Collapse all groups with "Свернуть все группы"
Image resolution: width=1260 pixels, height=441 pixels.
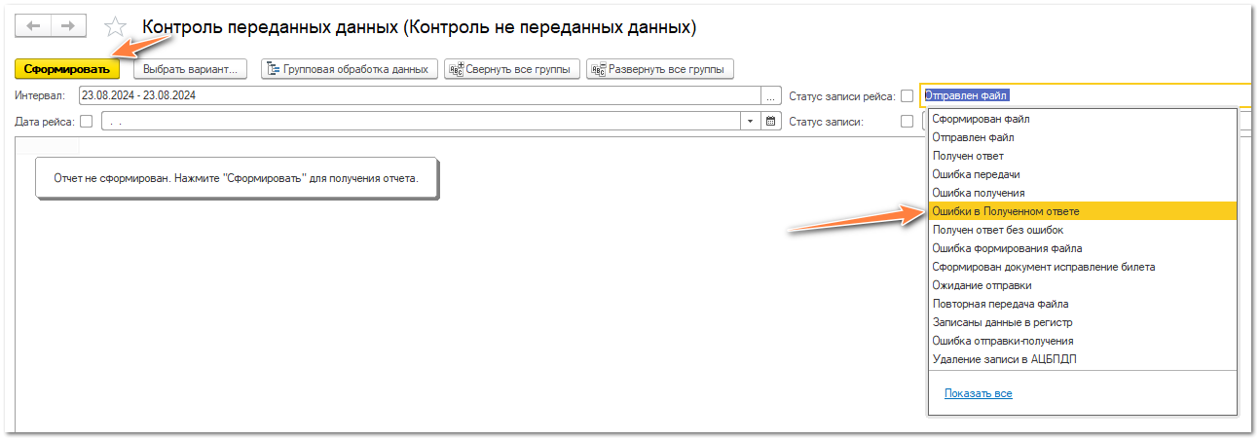click(512, 69)
